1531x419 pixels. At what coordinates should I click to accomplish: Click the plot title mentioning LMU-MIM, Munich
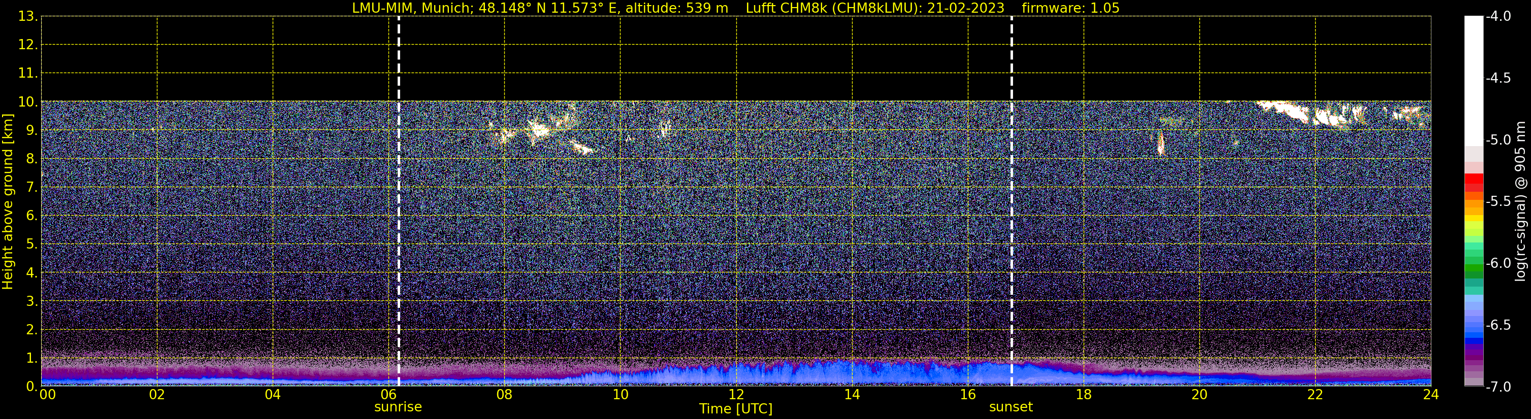tap(736, 8)
